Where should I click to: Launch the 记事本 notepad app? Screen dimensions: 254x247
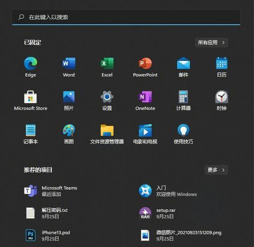pos(30,134)
